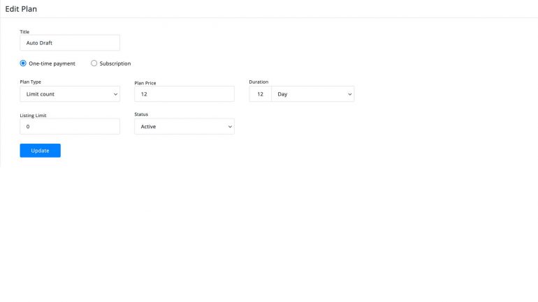This screenshot has width=538, height=302.
Task: Click the Plan Type label
Action: [30, 82]
